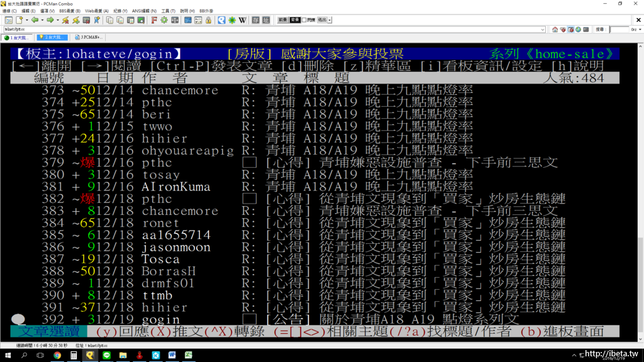
Task: Open the Orz search engine dropdown
Action: [x=633, y=30]
